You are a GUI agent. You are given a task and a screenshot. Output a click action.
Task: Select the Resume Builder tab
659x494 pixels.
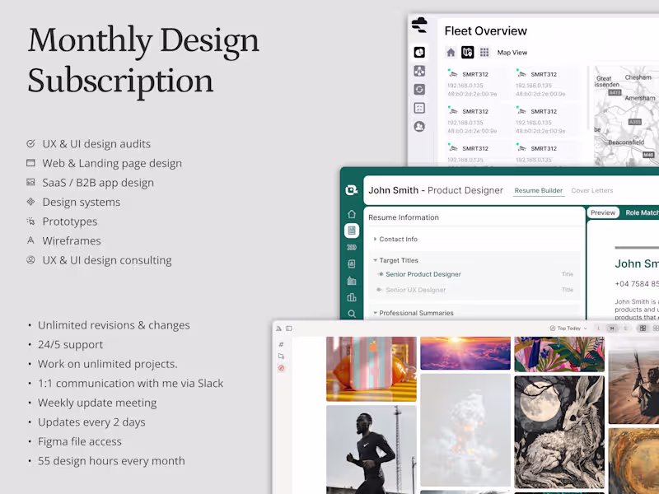coord(539,191)
